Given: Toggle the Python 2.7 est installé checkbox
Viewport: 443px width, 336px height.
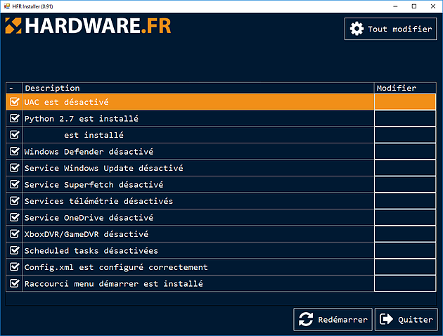Looking at the screenshot, I should click(x=14, y=118).
